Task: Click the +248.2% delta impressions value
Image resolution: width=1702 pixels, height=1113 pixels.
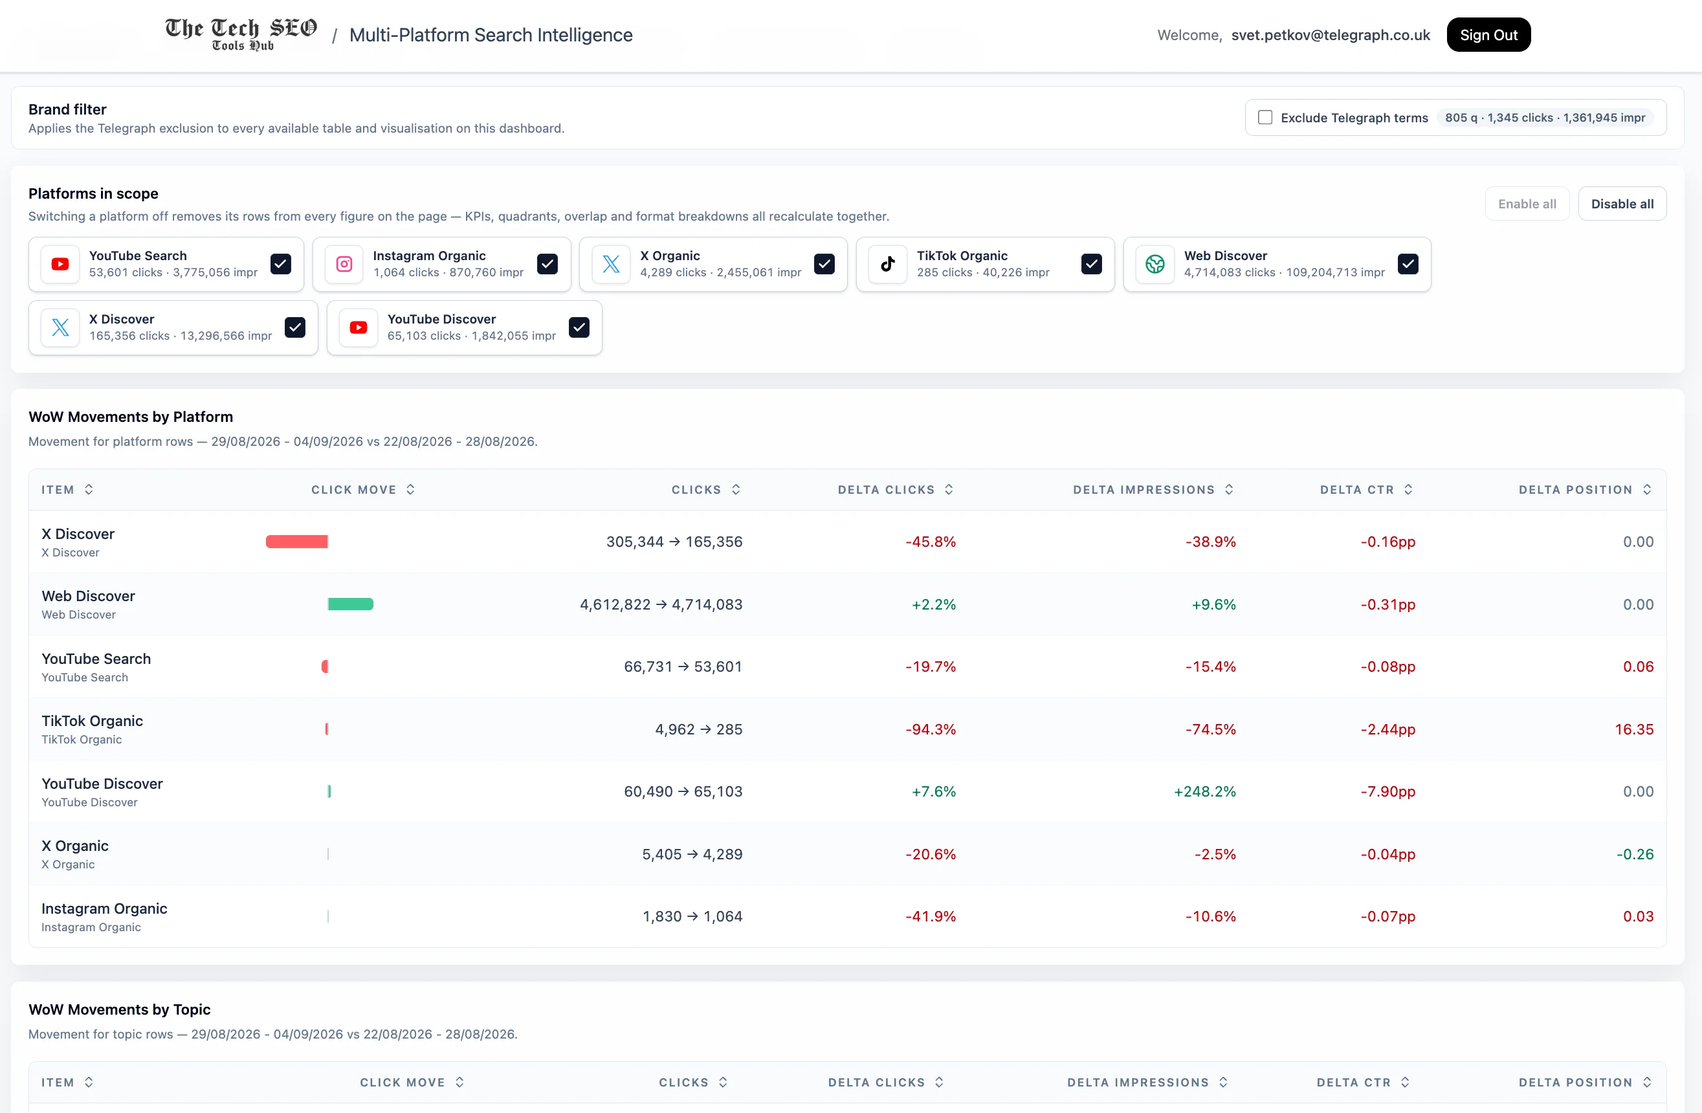Action: click(1204, 791)
